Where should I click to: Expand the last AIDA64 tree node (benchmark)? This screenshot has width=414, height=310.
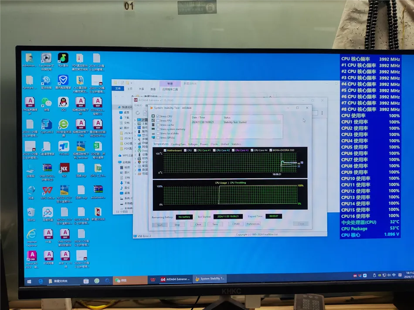coord(135,174)
